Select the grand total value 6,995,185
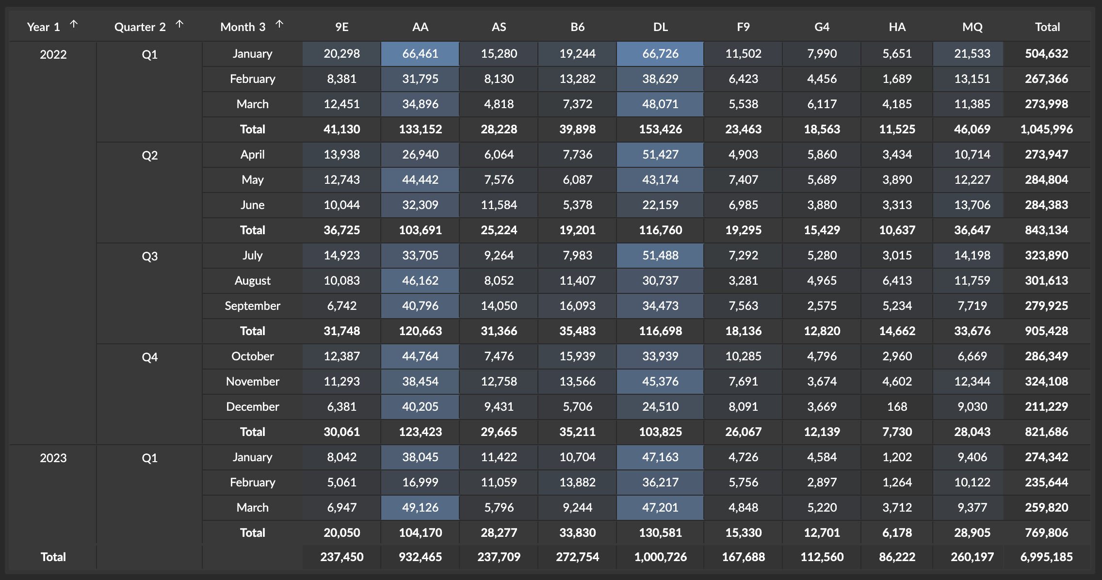Screen dimensions: 1102x580 pyautogui.click(x=1046, y=557)
